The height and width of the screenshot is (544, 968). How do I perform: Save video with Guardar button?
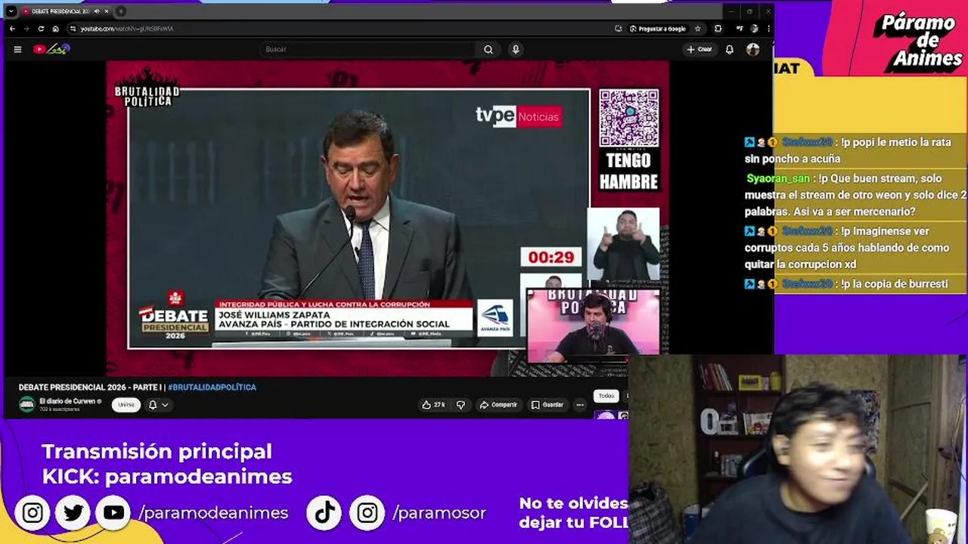[548, 405]
